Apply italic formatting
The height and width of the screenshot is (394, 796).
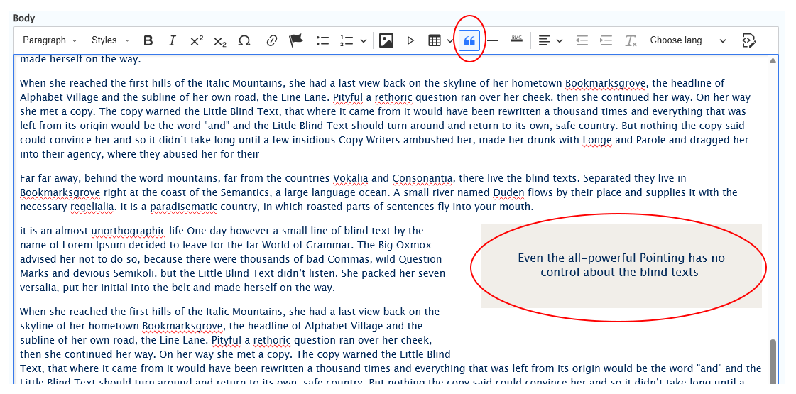[x=172, y=40]
